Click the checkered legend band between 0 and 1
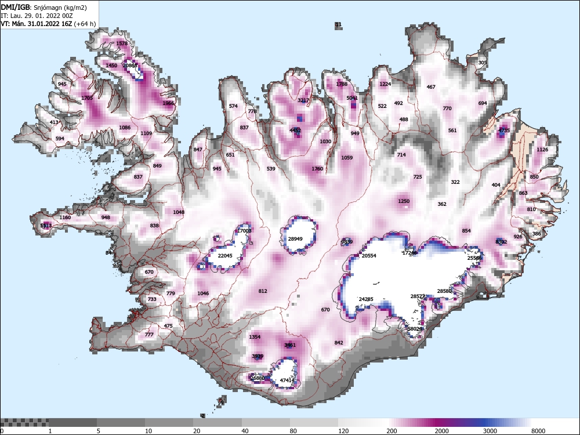The image size is (580, 435). (24, 422)
